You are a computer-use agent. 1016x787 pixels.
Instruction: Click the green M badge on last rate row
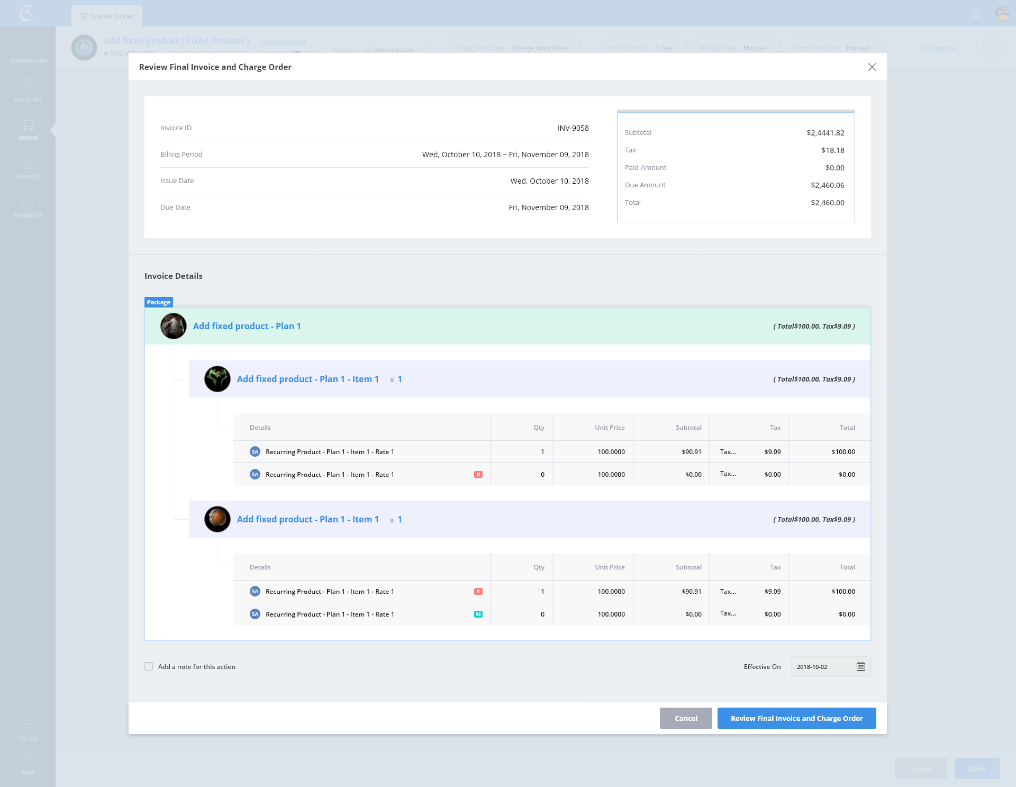(478, 614)
